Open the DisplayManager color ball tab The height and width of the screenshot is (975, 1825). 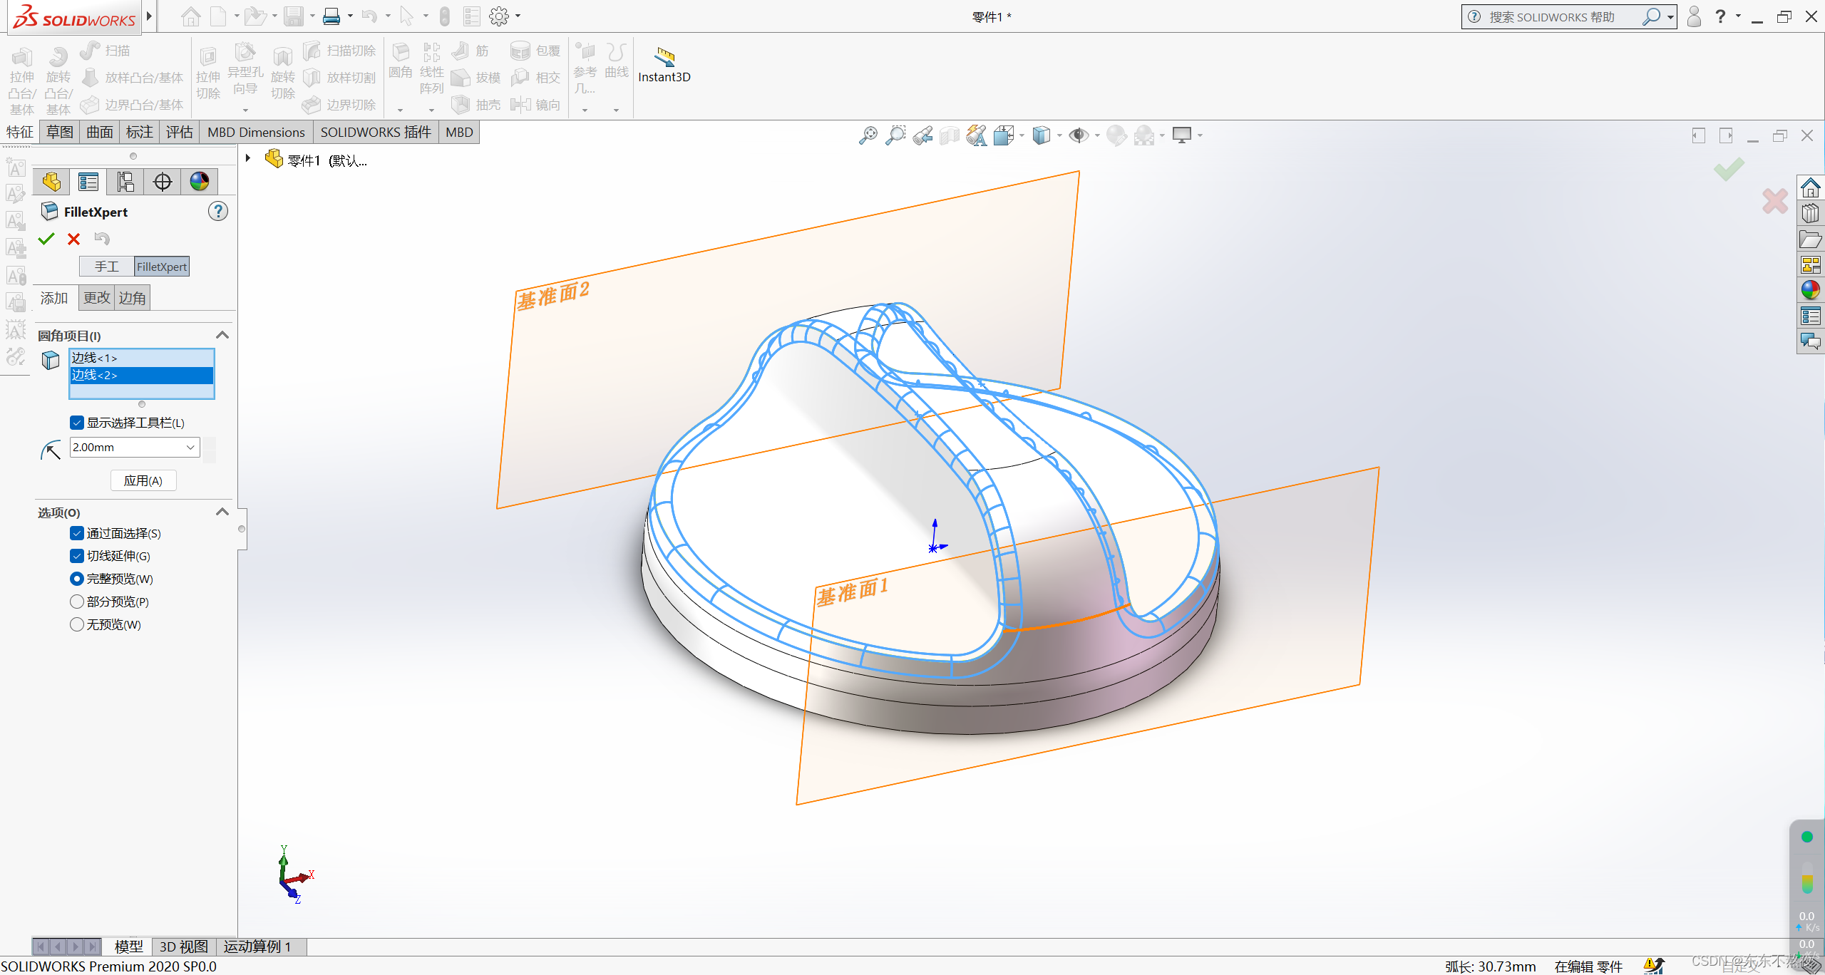coord(200,182)
